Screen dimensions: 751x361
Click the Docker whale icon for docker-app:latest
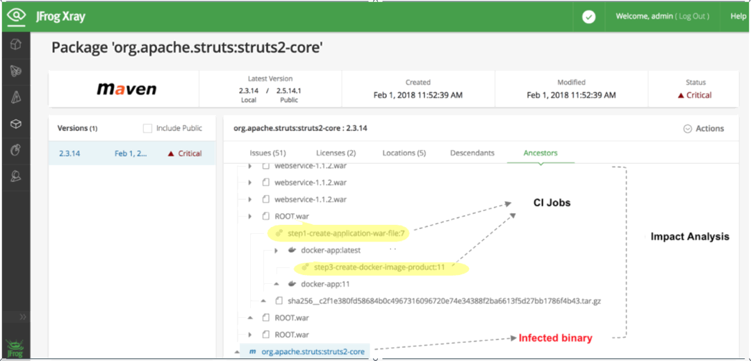pos(291,250)
